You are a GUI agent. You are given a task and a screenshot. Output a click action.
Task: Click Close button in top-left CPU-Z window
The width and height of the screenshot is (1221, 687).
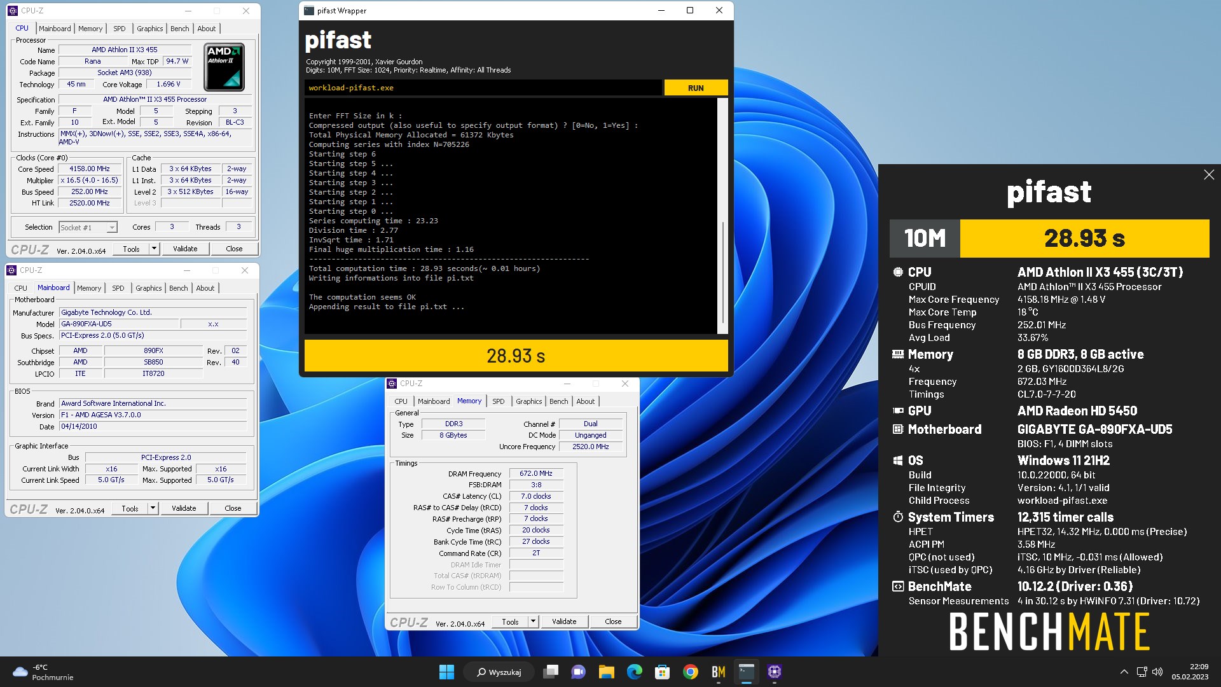(x=234, y=249)
